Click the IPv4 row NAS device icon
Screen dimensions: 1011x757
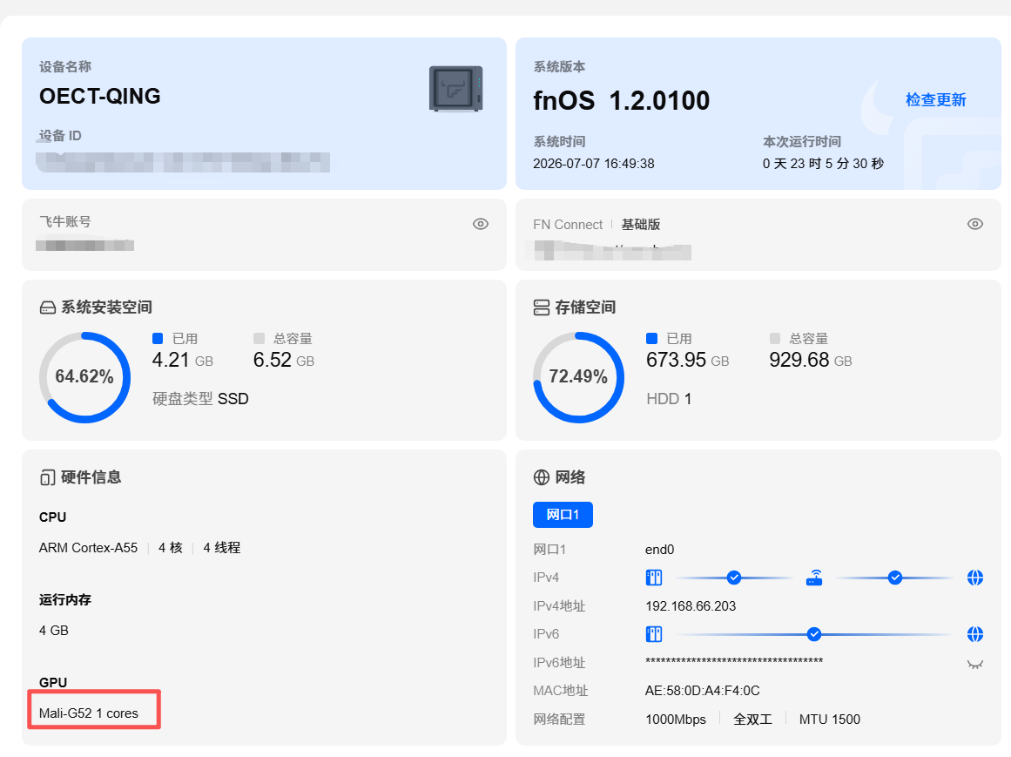pyautogui.click(x=654, y=577)
